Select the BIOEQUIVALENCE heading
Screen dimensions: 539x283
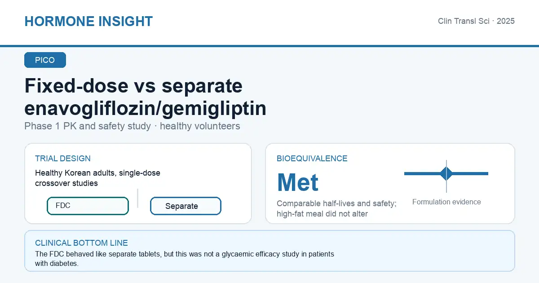312,159
